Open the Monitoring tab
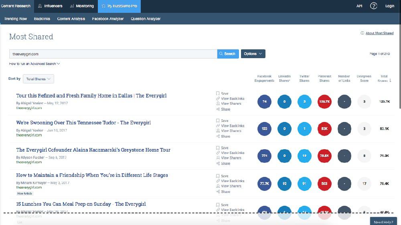 click(x=82, y=6)
